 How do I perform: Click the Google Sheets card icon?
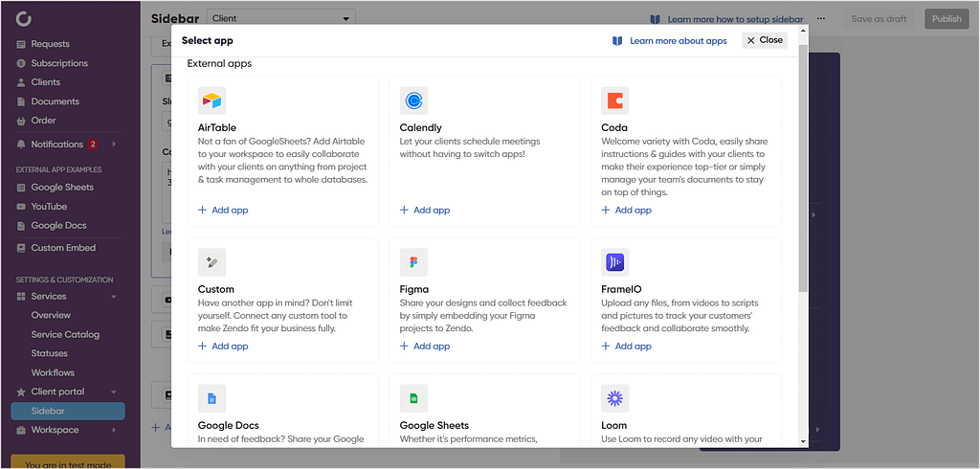tap(413, 398)
